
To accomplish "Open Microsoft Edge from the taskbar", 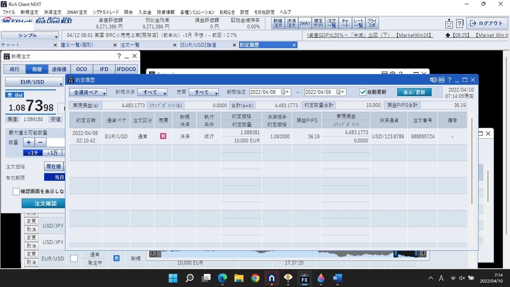I will point(222,278).
